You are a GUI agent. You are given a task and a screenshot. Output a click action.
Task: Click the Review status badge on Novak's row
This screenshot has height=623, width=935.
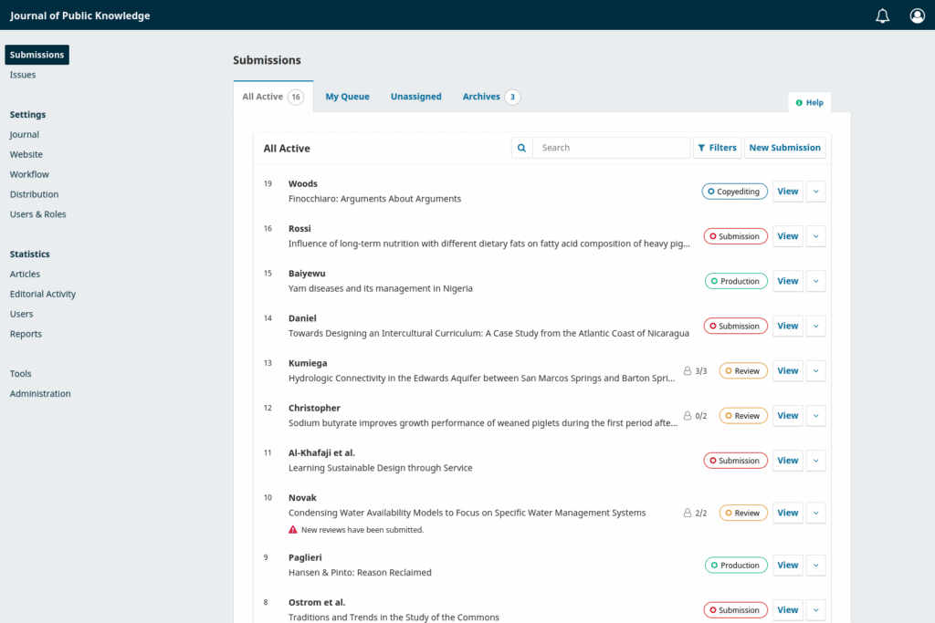click(742, 513)
